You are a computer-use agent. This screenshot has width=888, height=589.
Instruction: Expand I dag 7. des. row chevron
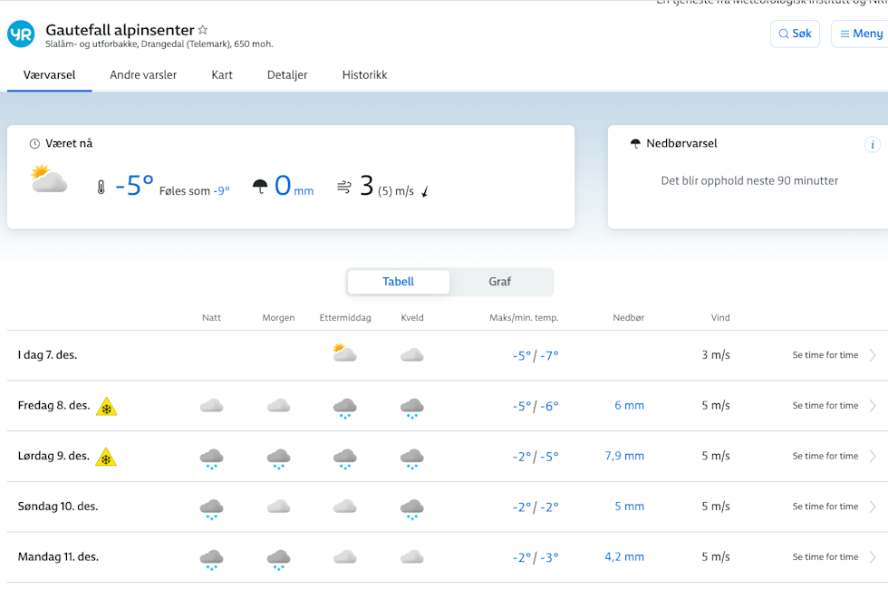coord(873,355)
